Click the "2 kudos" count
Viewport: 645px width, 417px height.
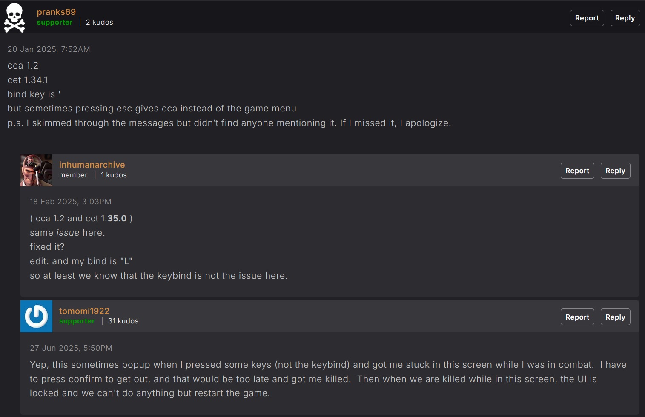(99, 23)
